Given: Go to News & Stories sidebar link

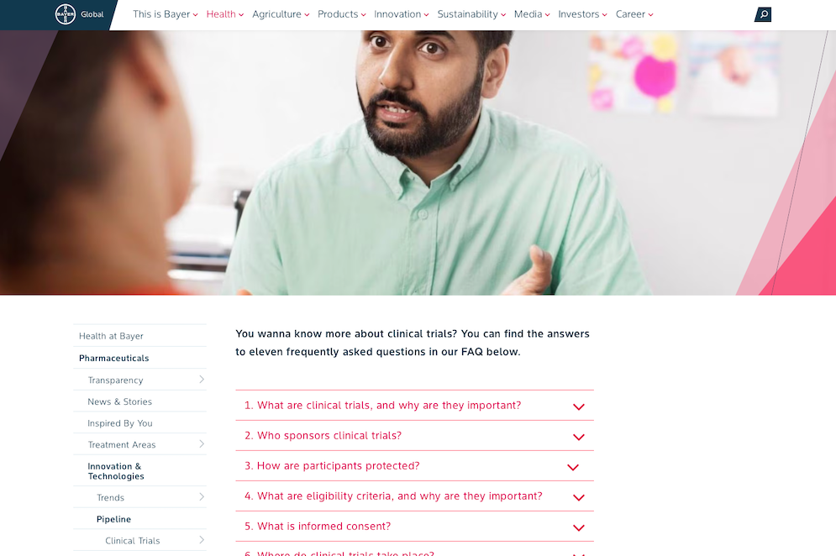Looking at the screenshot, I should click(120, 401).
